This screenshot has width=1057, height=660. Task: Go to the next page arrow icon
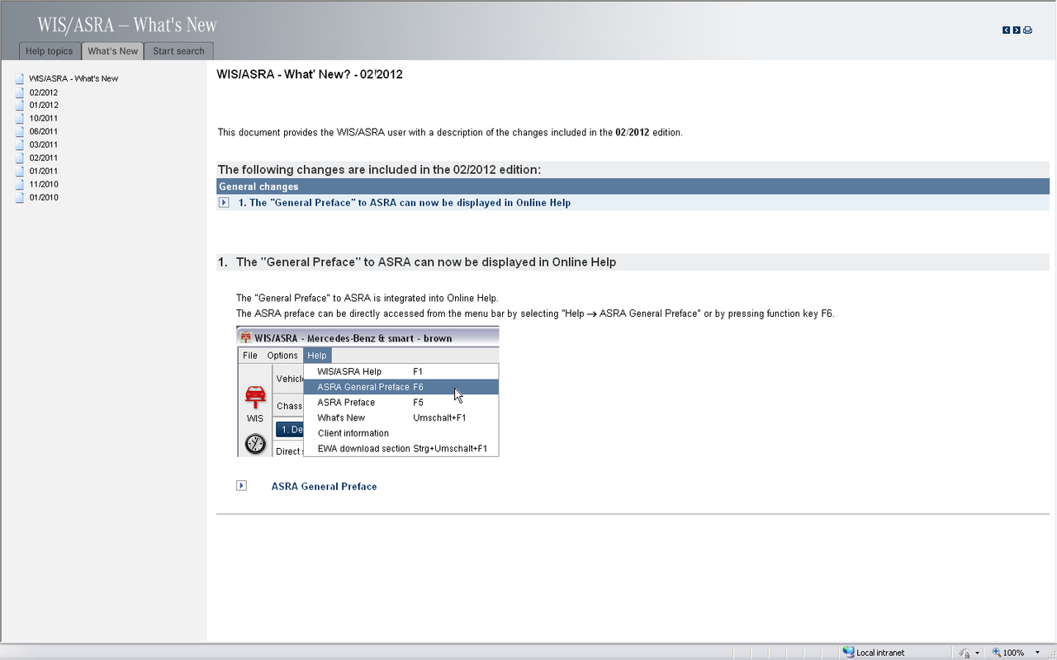point(1017,30)
